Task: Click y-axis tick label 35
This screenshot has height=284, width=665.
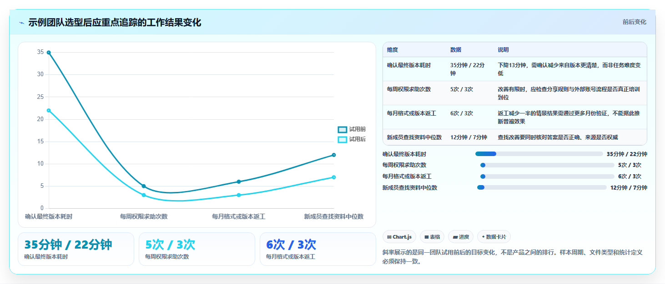Action: [x=40, y=52]
